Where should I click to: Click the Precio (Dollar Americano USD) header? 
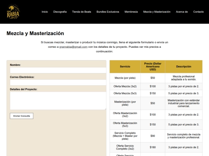pyautogui.click(x=153, y=67)
